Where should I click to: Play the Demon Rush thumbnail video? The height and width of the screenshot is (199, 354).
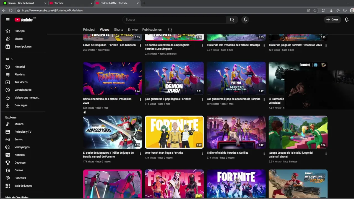[174, 78]
